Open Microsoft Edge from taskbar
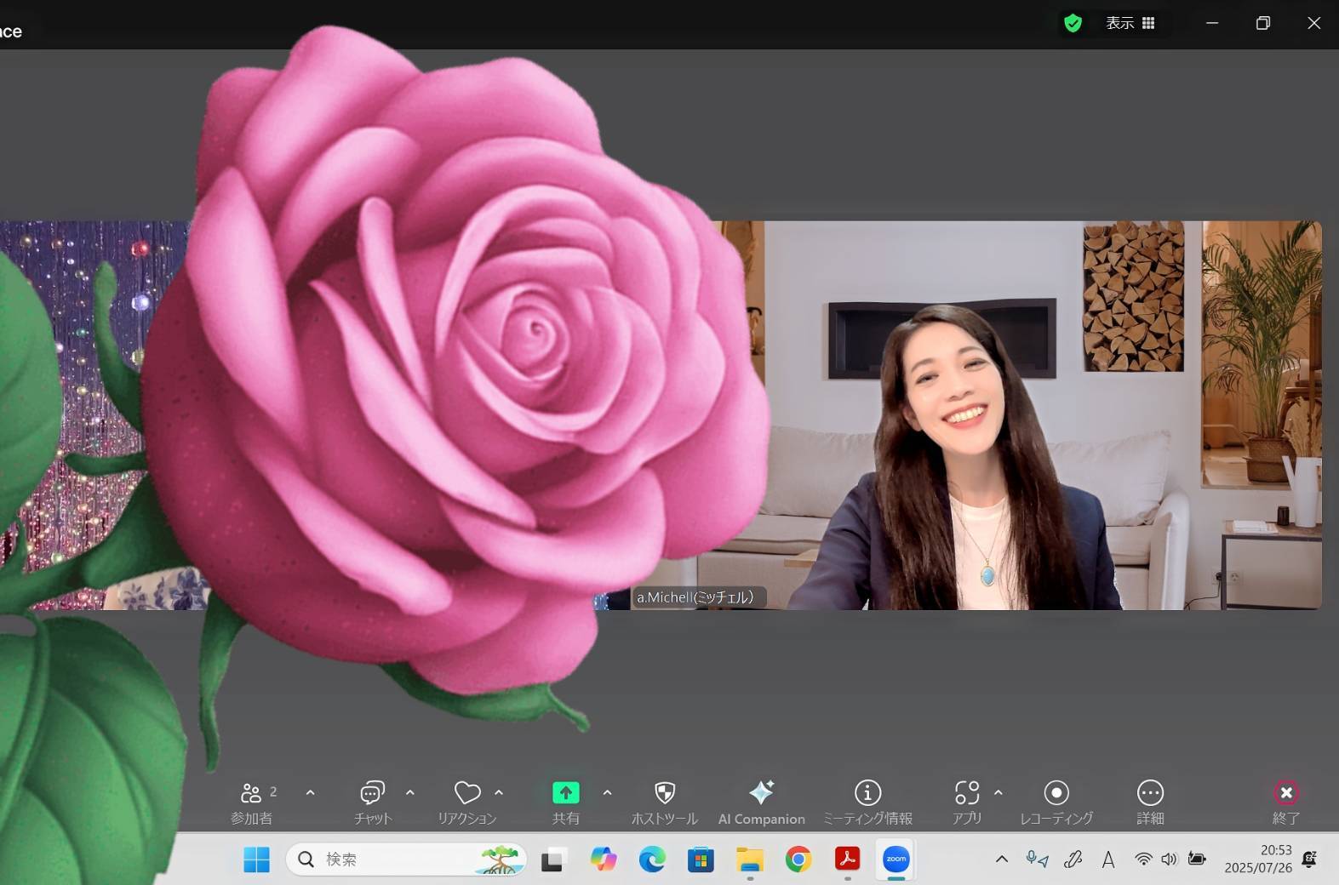Screen dimensions: 1339x885 click(652, 859)
